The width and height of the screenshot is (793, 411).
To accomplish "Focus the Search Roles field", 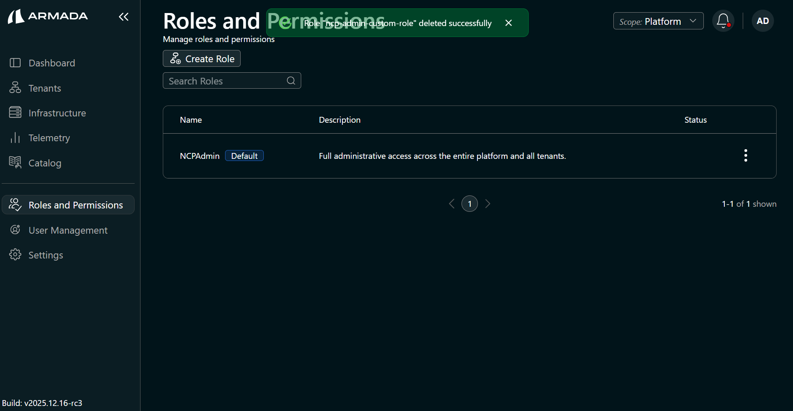I will pos(225,81).
